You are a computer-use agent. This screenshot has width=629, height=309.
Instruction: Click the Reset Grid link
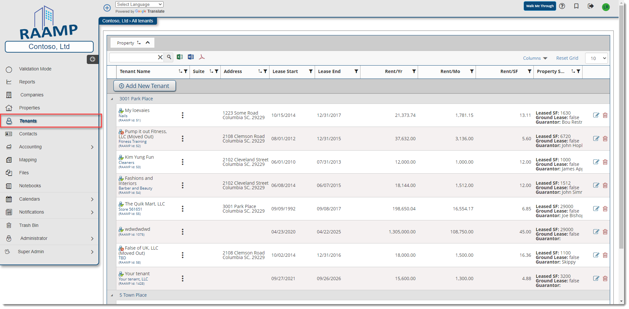click(567, 58)
